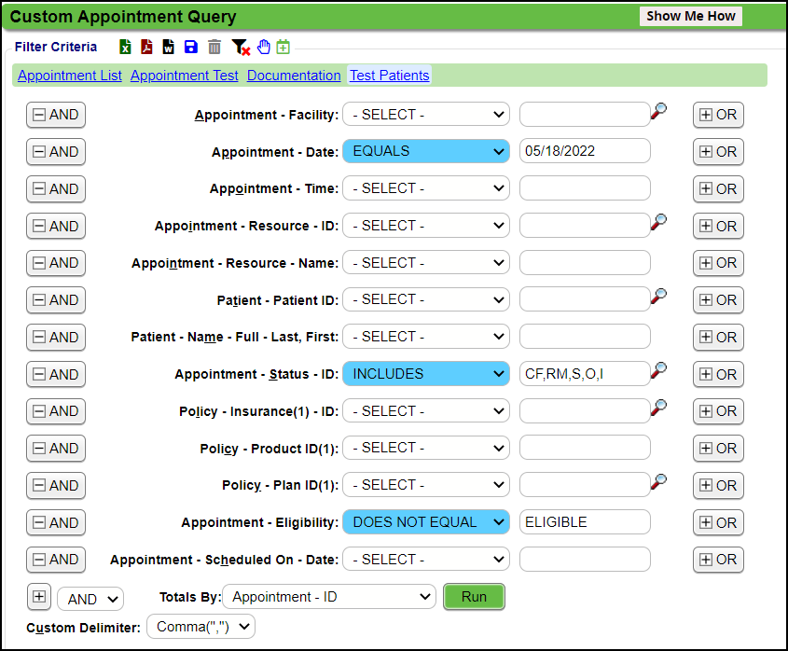This screenshot has width=788, height=651.
Task: Toggle the OR button for Appointment - Eligibility
Action: point(718,522)
